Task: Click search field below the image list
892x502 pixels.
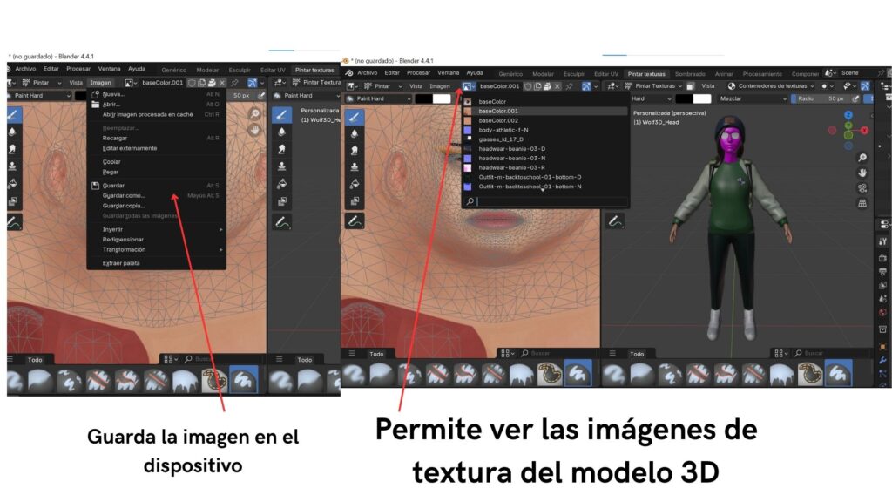Action: [546, 201]
